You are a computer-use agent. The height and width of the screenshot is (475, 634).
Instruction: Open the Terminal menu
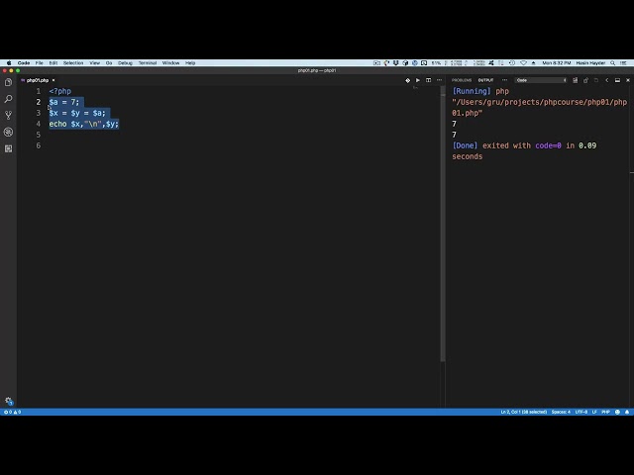click(148, 63)
